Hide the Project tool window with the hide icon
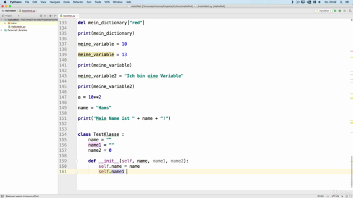Screen dimensions: 353x198 55,16
